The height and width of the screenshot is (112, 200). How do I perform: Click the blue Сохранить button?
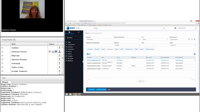coord(92,90)
